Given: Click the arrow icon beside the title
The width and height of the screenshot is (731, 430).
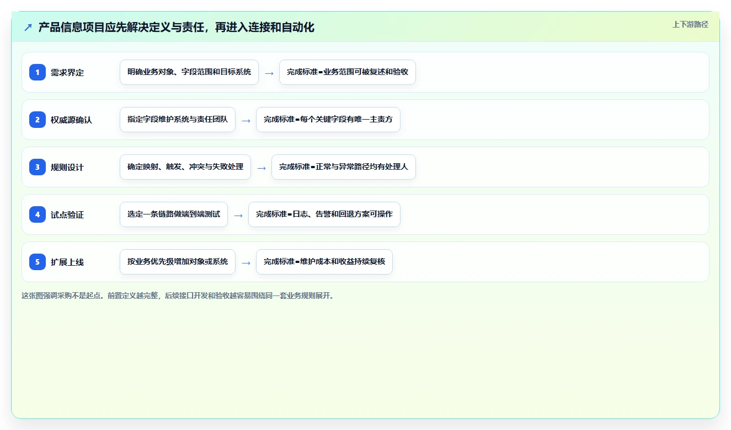Looking at the screenshot, I should click(x=28, y=28).
